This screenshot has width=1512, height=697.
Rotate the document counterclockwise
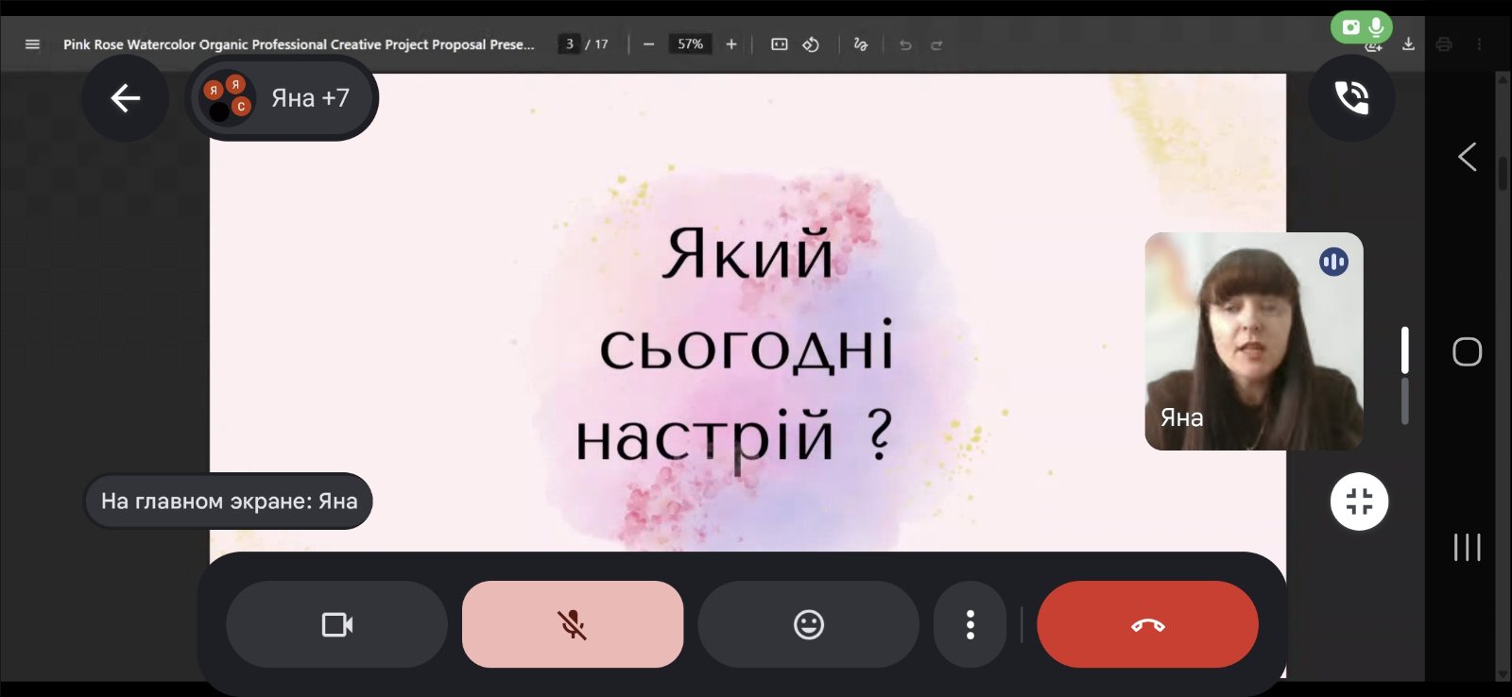click(x=811, y=44)
